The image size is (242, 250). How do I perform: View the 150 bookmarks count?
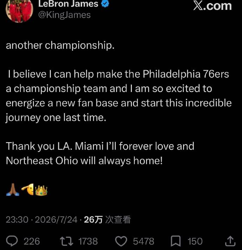pyautogui.click(x=195, y=241)
